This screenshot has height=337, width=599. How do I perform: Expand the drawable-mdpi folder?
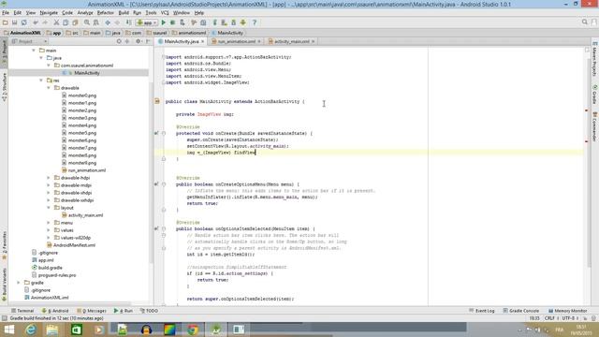[49, 185]
